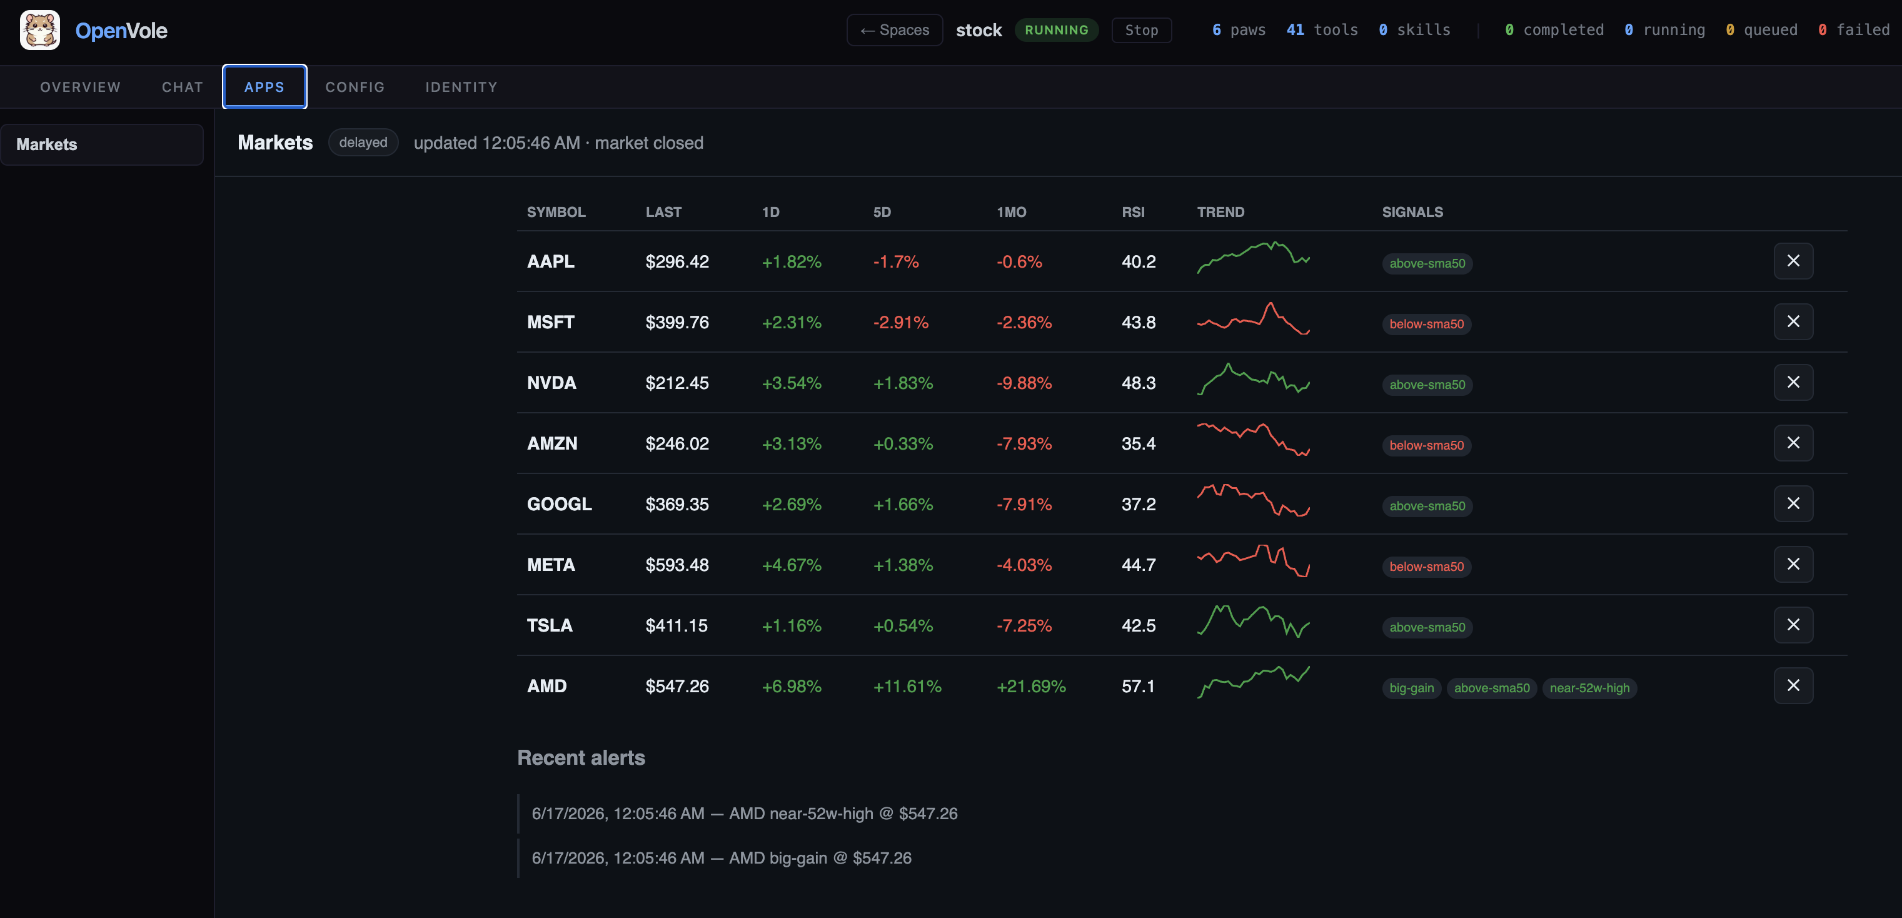Click the 0 queued counter

1761,30
